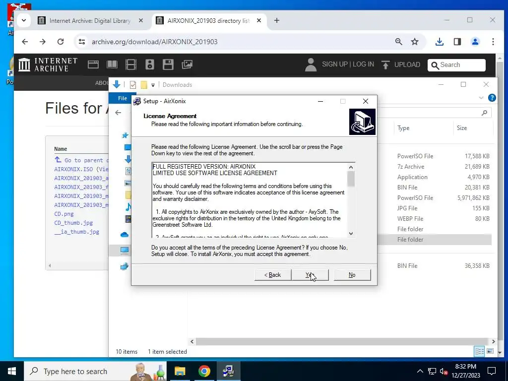Open the CD.png file link
The height and width of the screenshot is (381, 508).
tap(64, 214)
